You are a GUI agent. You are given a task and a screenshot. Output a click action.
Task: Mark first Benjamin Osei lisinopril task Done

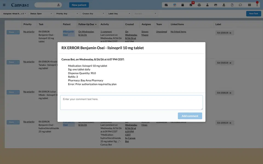[12, 32]
